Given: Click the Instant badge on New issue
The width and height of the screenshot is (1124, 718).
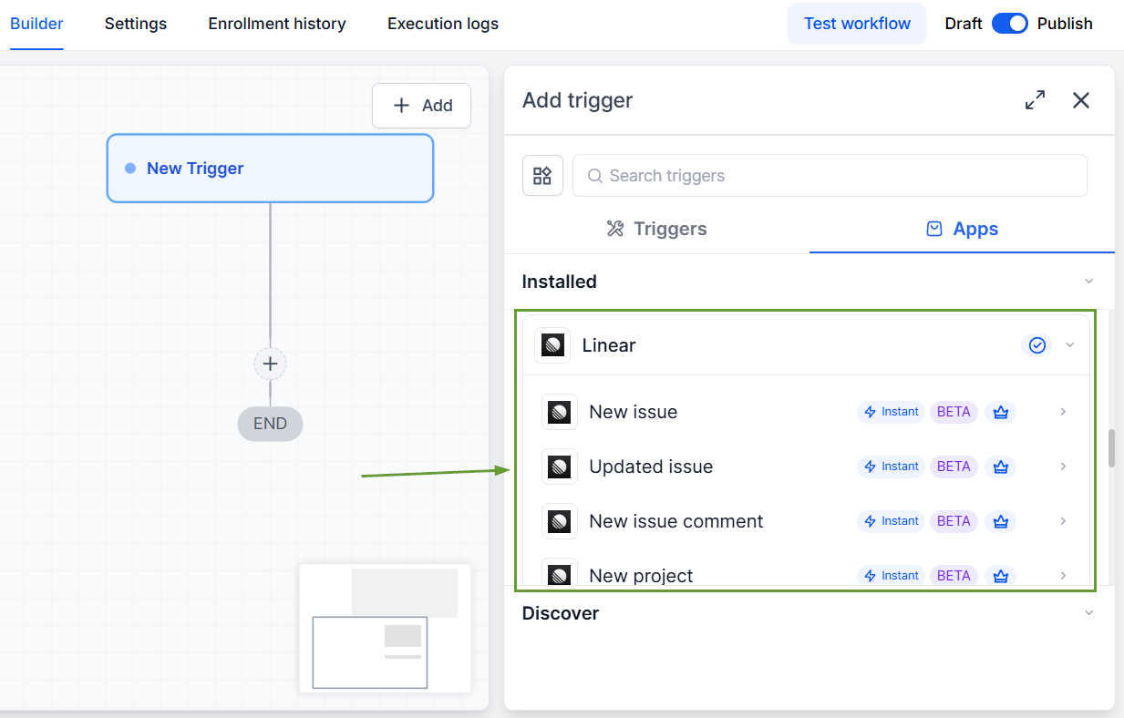Looking at the screenshot, I should pos(891,412).
